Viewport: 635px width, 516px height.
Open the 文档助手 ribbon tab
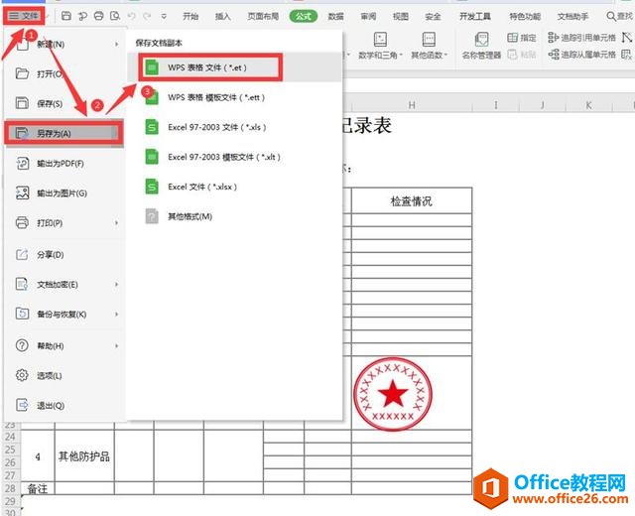coord(572,16)
